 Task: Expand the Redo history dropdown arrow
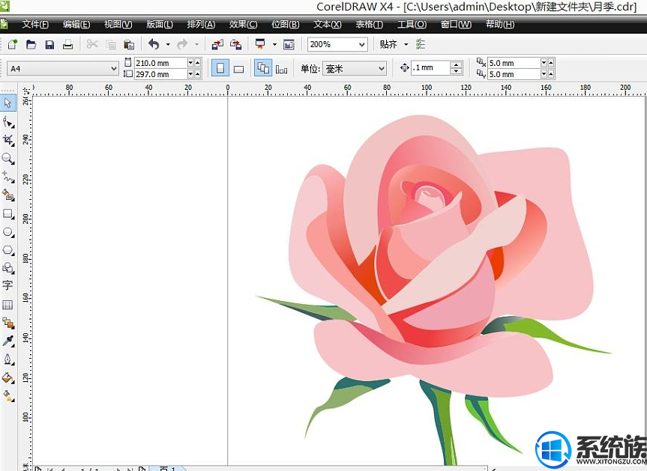[x=197, y=44]
